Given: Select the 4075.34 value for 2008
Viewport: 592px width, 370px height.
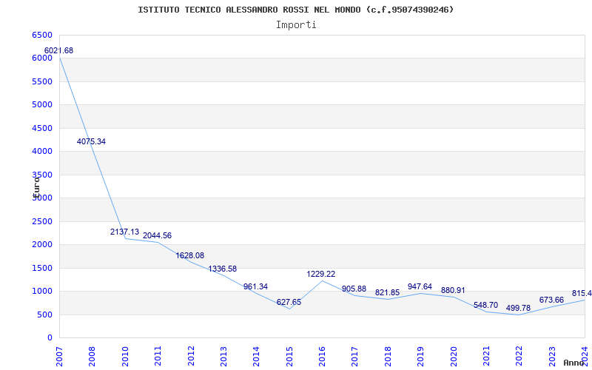Looking at the screenshot, I should (91, 141).
